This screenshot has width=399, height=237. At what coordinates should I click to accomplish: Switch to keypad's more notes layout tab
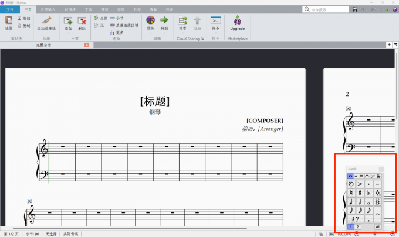pos(356,176)
